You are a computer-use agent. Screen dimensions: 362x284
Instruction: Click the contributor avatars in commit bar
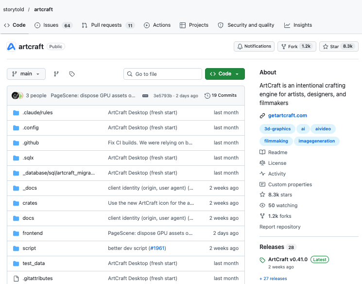point(17,95)
